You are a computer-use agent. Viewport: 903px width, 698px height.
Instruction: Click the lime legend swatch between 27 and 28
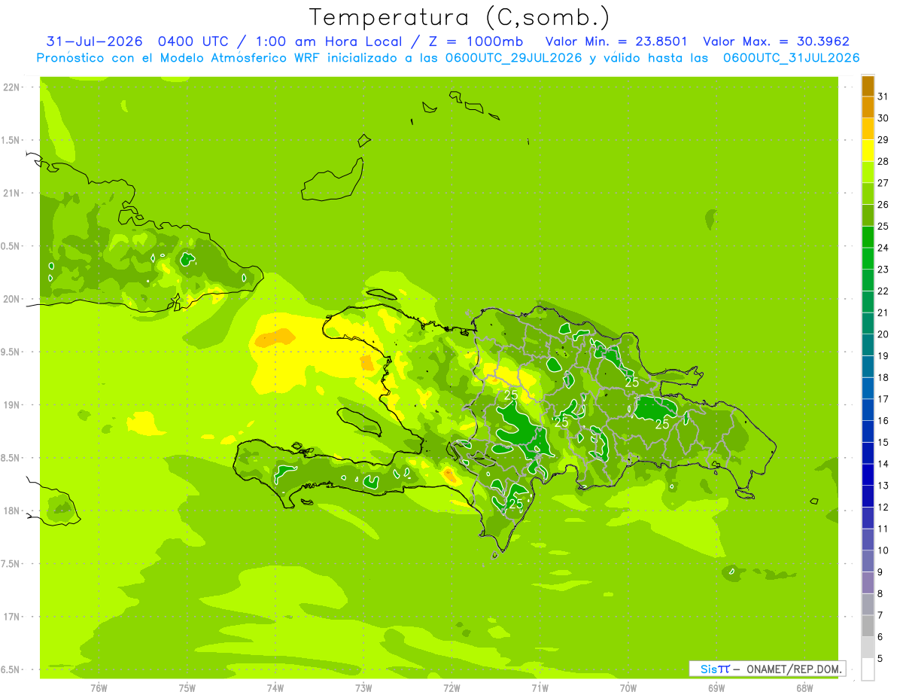(x=868, y=172)
